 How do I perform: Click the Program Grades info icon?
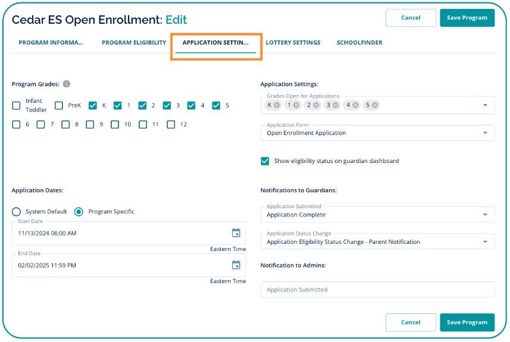coord(67,84)
